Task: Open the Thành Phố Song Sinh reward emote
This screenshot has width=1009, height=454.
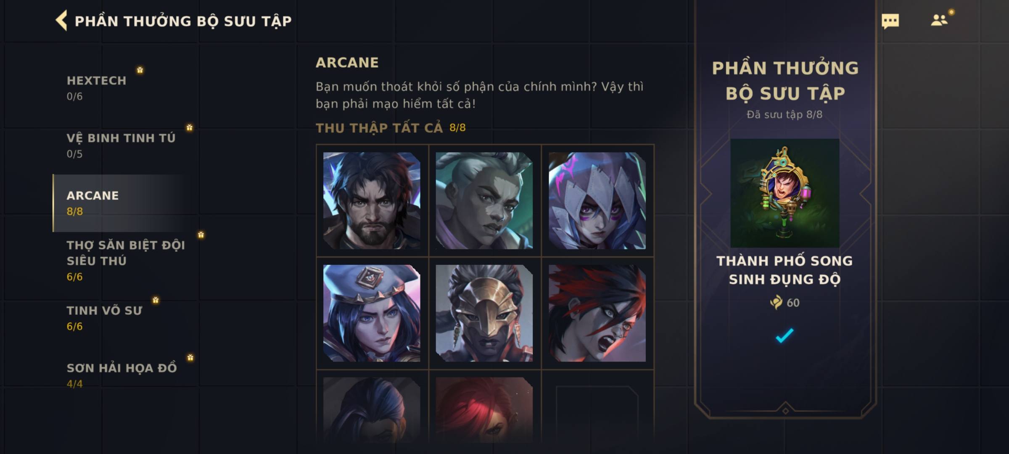Action: 785,193
